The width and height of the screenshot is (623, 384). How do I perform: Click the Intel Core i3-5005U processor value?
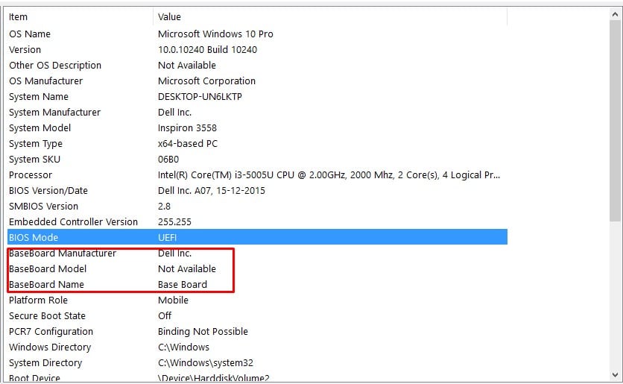[329, 175]
